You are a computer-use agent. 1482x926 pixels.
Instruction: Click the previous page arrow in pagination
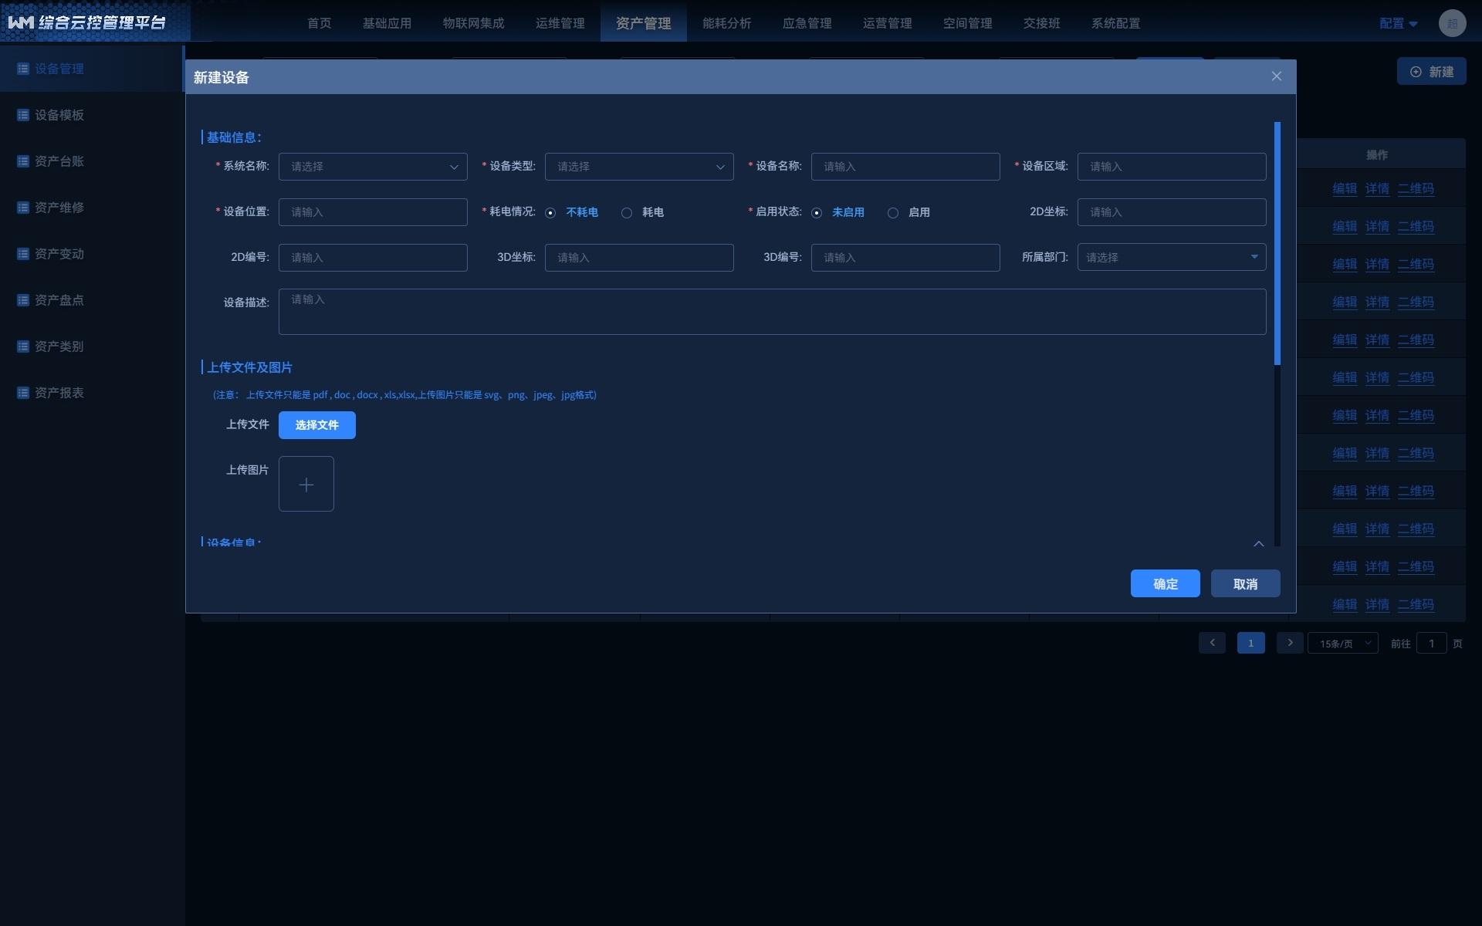tap(1212, 643)
